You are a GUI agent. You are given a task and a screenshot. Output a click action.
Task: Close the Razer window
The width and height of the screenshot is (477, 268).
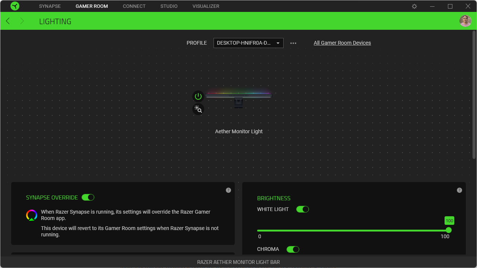468,6
